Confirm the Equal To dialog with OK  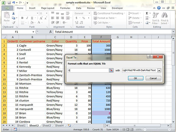[x=135, y=78]
